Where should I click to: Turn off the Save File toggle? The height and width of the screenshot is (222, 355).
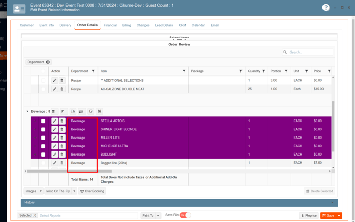tap(185, 215)
